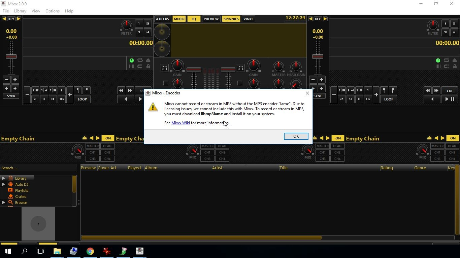Select previous chain in first effect unit

point(91,138)
